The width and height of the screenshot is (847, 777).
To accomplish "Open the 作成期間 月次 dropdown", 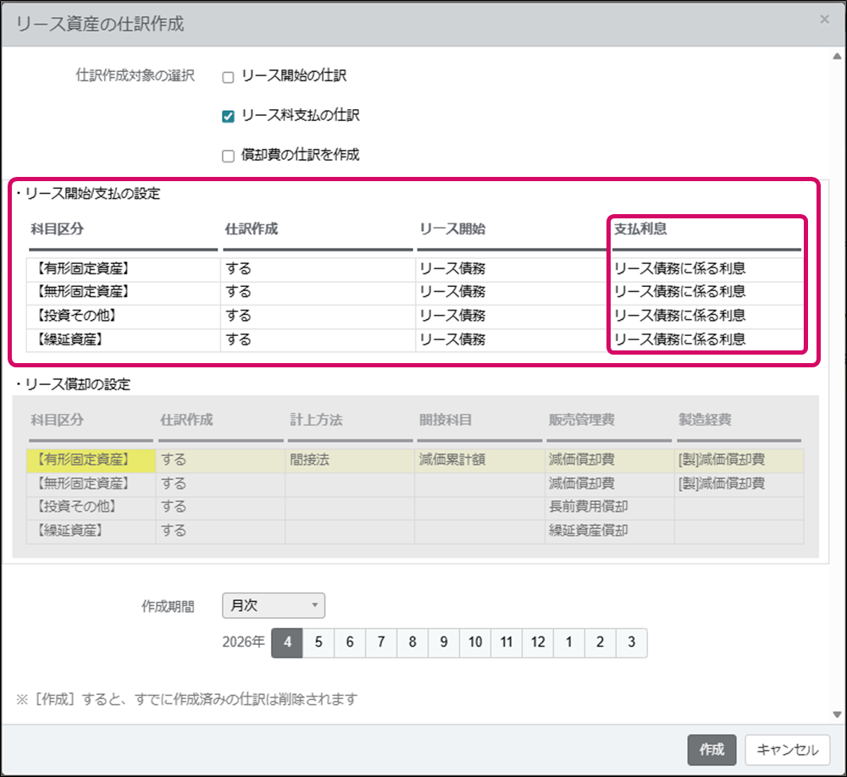I will [273, 605].
